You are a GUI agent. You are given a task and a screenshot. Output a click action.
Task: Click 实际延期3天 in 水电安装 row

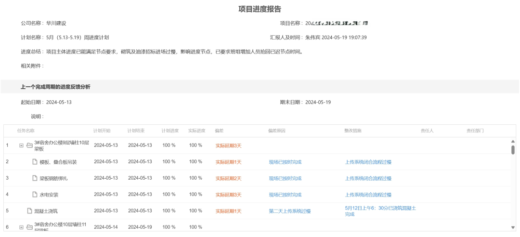pyautogui.click(x=229, y=195)
